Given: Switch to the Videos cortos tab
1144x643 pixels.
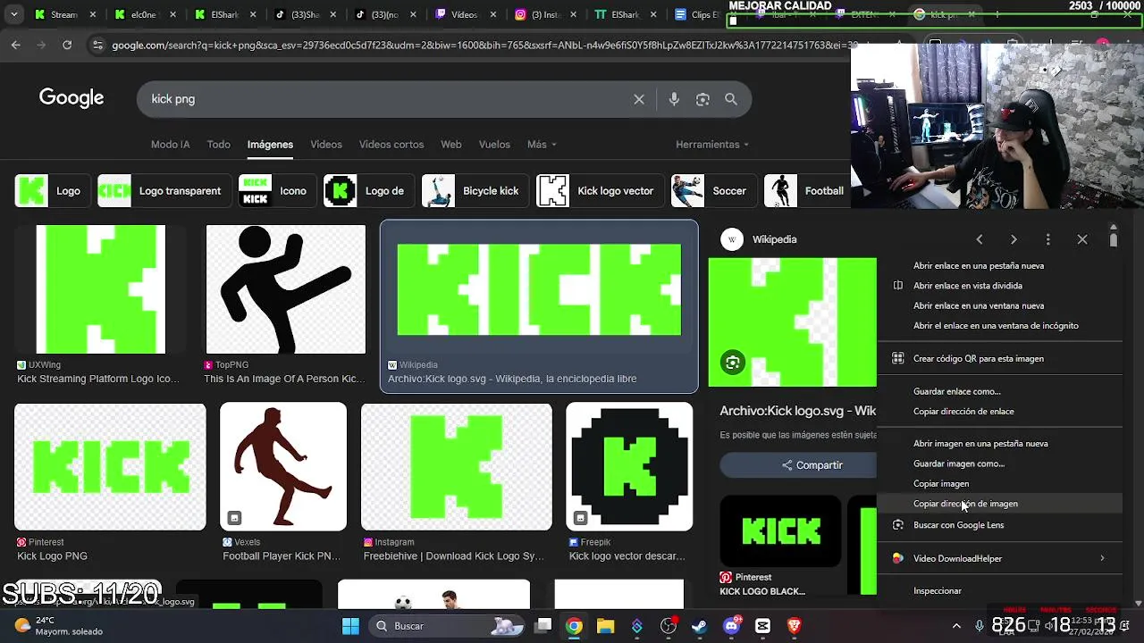Looking at the screenshot, I should [x=391, y=145].
